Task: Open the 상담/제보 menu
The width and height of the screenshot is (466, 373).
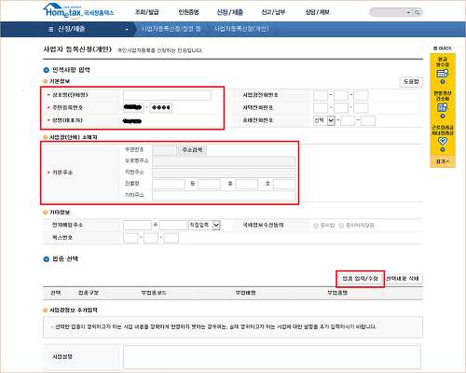Action: [x=317, y=12]
